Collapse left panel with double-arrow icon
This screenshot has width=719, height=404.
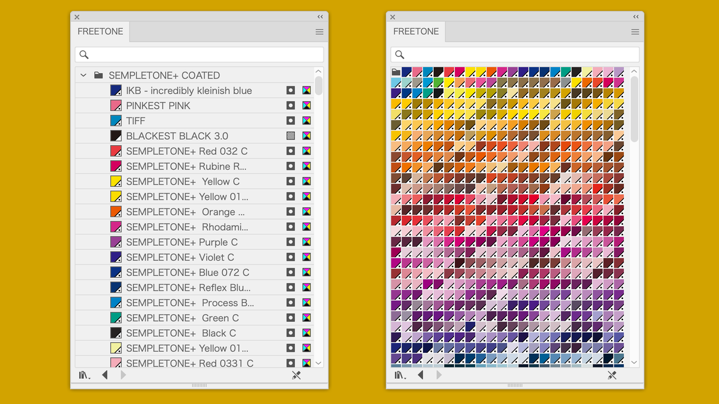pos(320,17)
